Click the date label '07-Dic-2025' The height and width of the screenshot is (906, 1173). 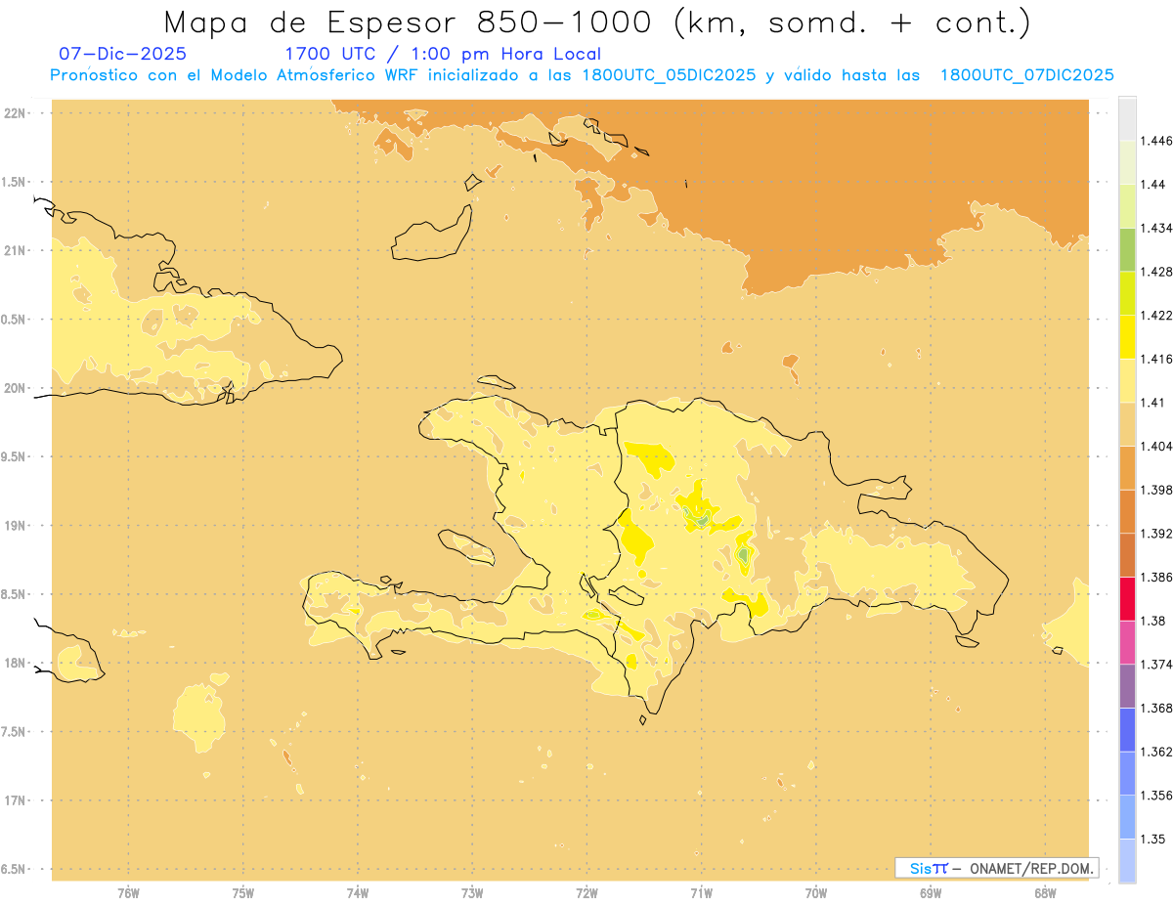pyautogui.click(x=122, y=54)
